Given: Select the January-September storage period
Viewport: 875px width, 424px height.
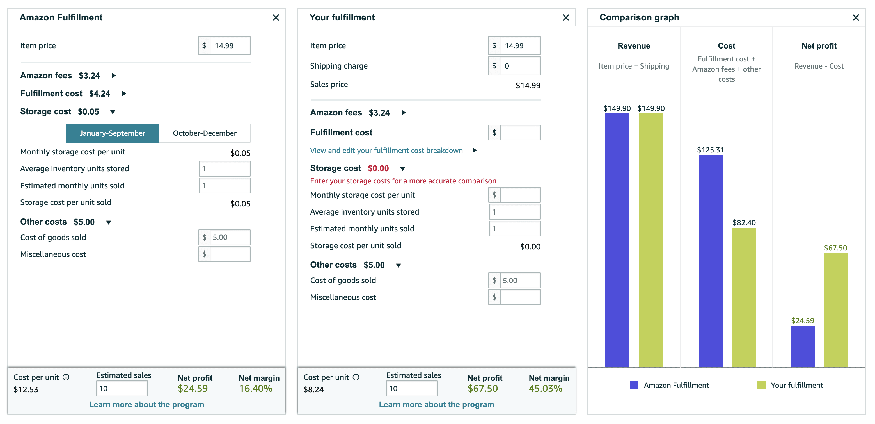Looking at the screenshot, I should (x=113, y=133).
